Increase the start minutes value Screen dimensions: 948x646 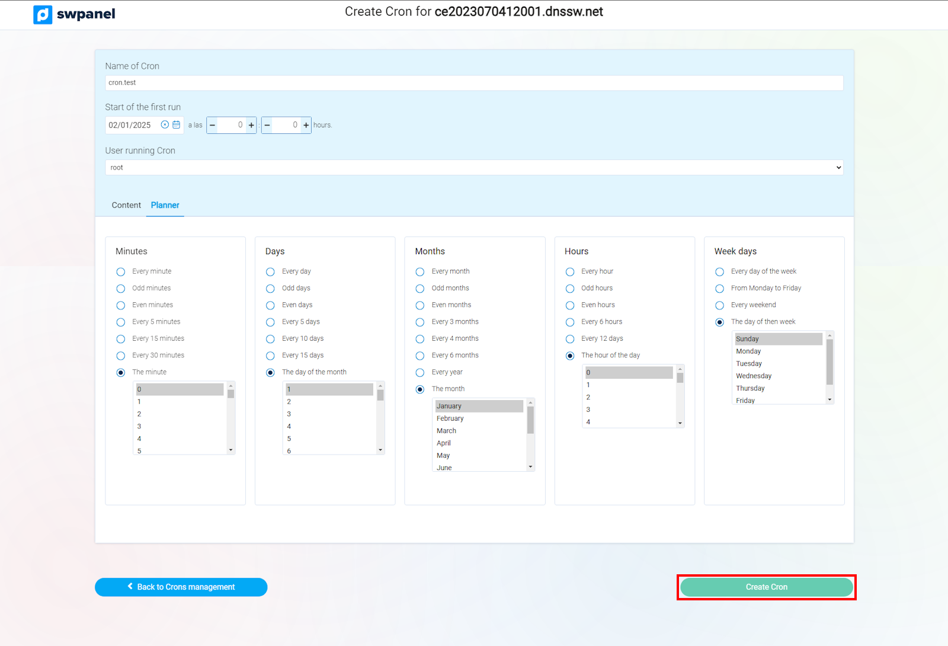click(x=306, y=125)
